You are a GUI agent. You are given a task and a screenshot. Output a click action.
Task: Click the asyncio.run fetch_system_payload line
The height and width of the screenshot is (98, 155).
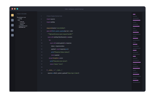click(x=63, y=73)
